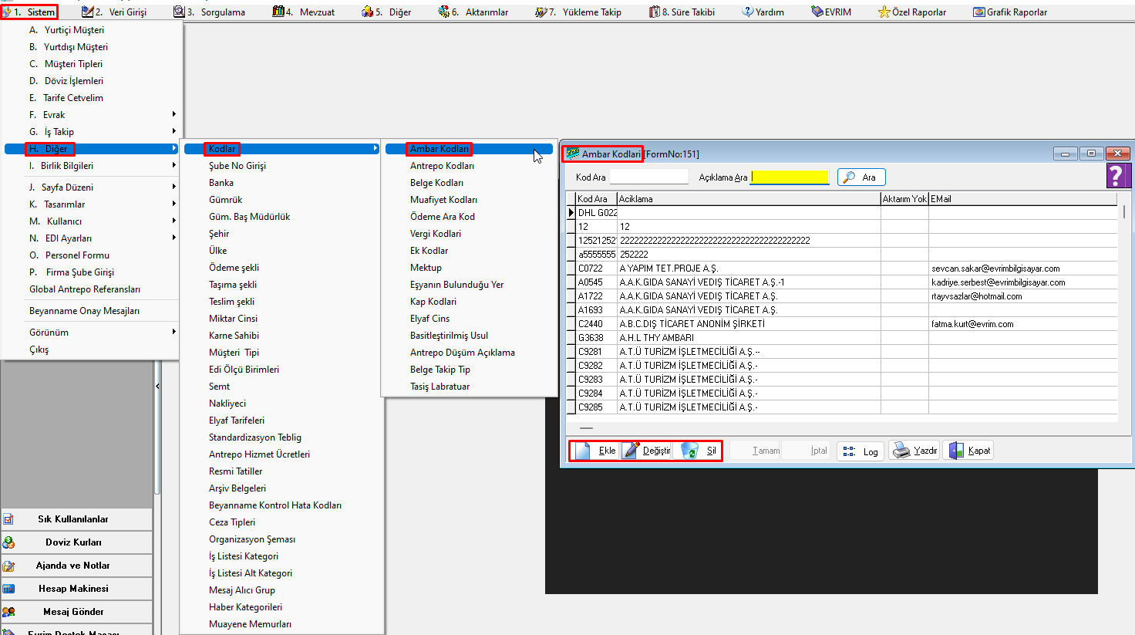Click the DHL G022 row
The height and width of the screenshot is (635, 1135).
click(841, 212)
